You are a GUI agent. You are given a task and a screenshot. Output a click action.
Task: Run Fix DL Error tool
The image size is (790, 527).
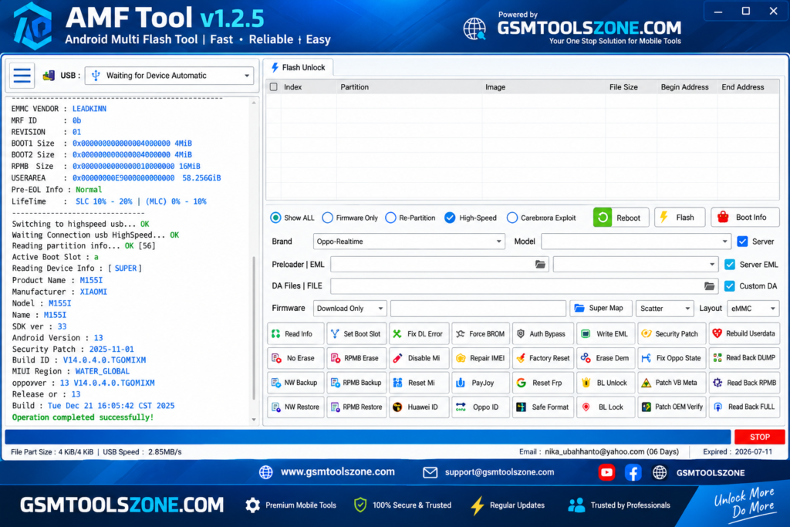[x=419, y=333]
